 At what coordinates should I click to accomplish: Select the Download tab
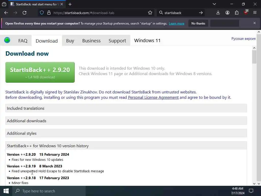click(x=47, y=41)
